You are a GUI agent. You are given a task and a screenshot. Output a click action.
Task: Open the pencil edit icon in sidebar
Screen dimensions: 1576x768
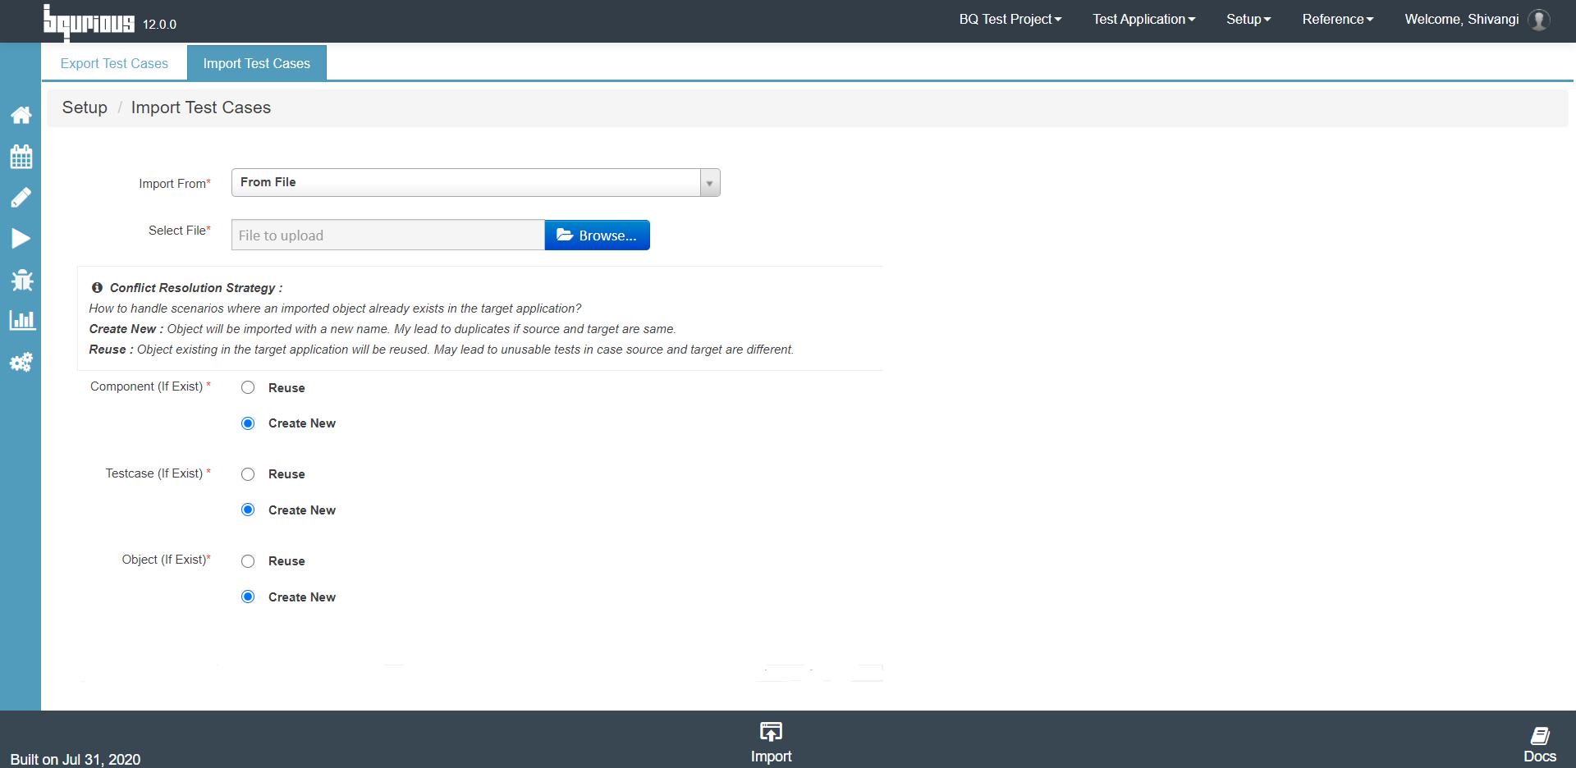click(x=21, y=197)
